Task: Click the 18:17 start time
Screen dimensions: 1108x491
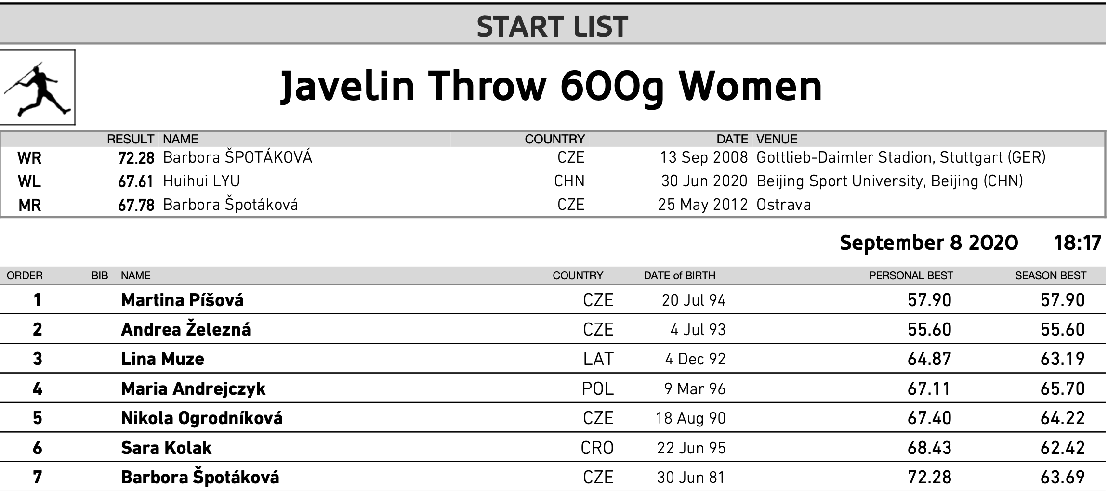Action: [1078, 243]
